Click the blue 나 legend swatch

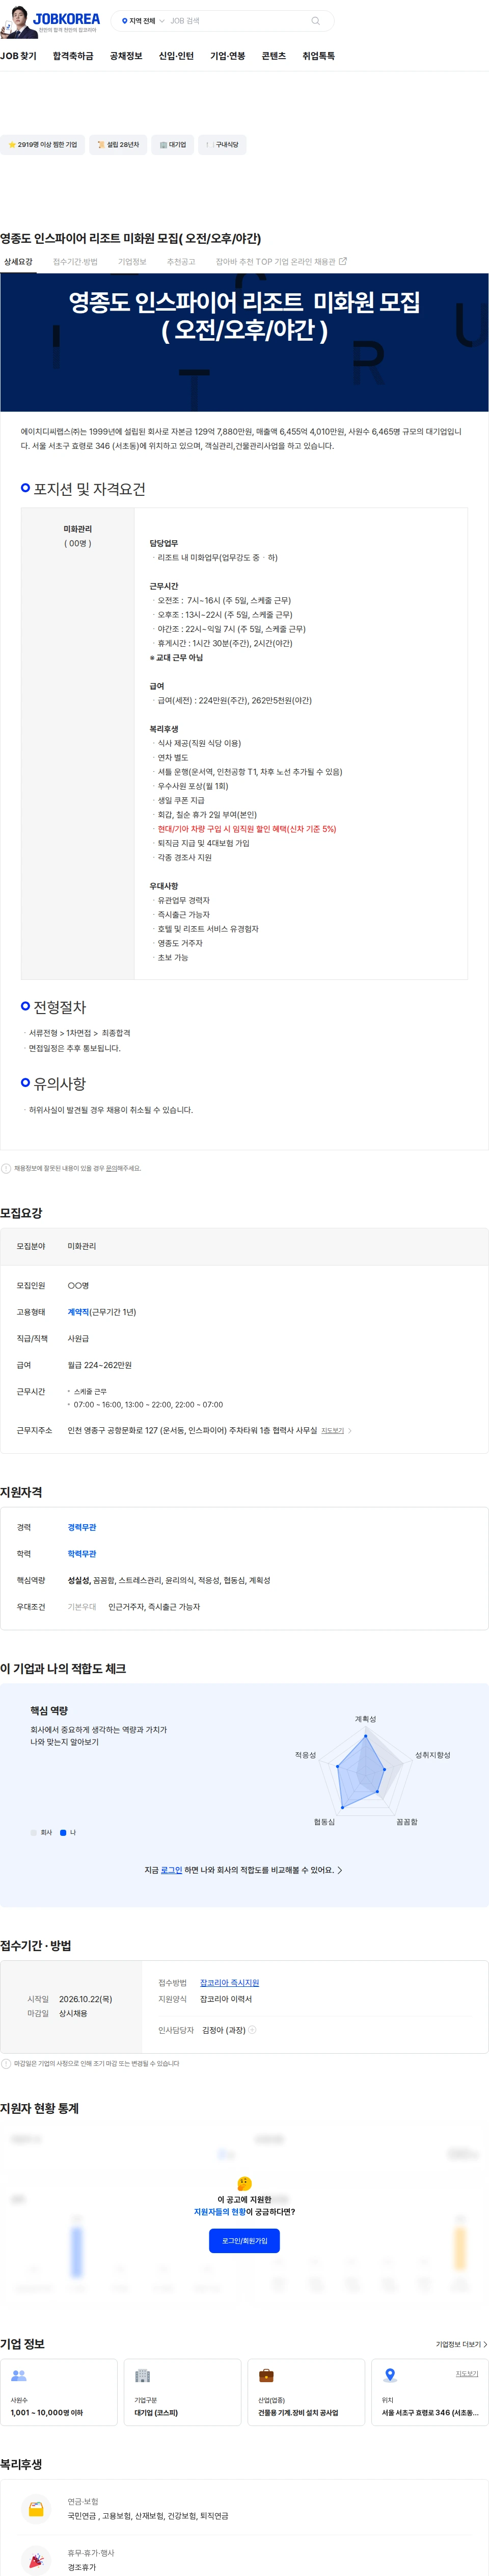coord(63,1833)
